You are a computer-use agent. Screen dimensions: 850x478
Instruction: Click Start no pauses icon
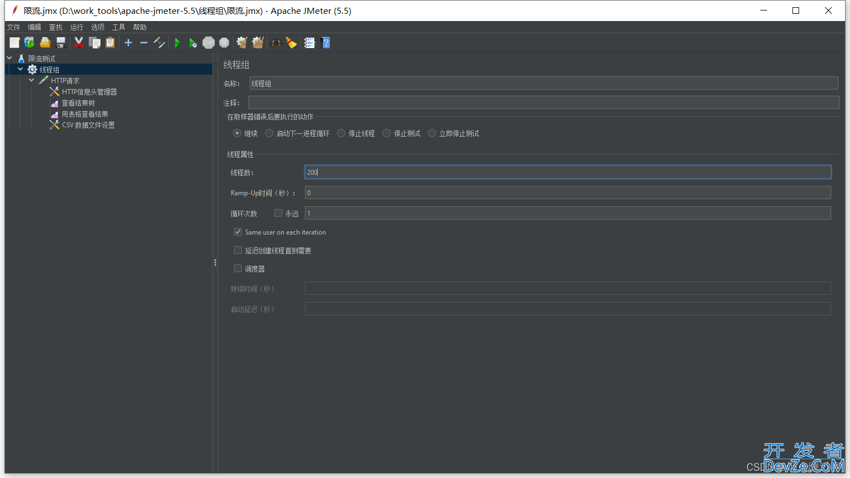point(193,43)
